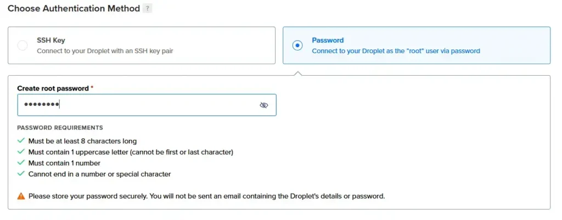Click the Password option title

click(x=328, y=40)
